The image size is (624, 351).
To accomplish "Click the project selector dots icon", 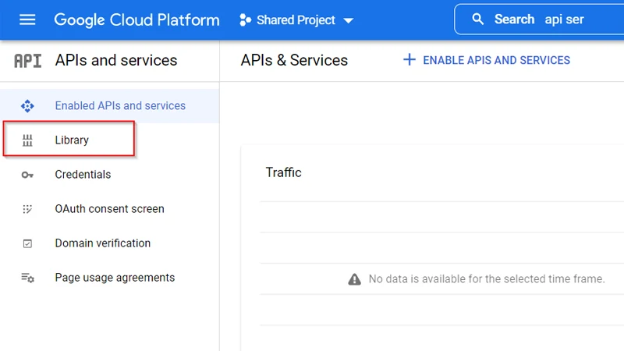I will (245, 20).
